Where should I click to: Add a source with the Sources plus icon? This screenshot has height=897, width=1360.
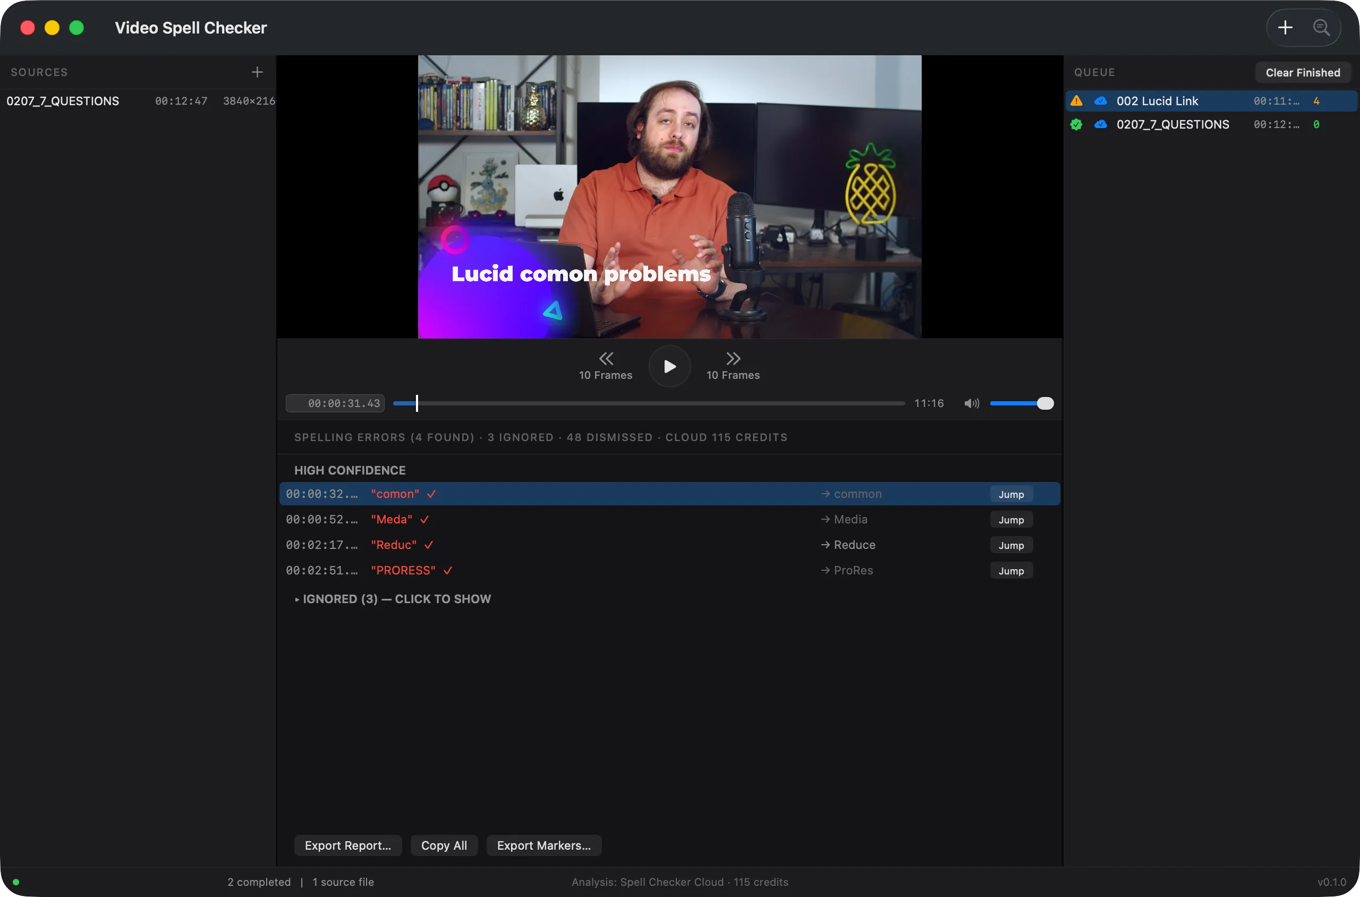pyautogui.click(x=257, y=72)
